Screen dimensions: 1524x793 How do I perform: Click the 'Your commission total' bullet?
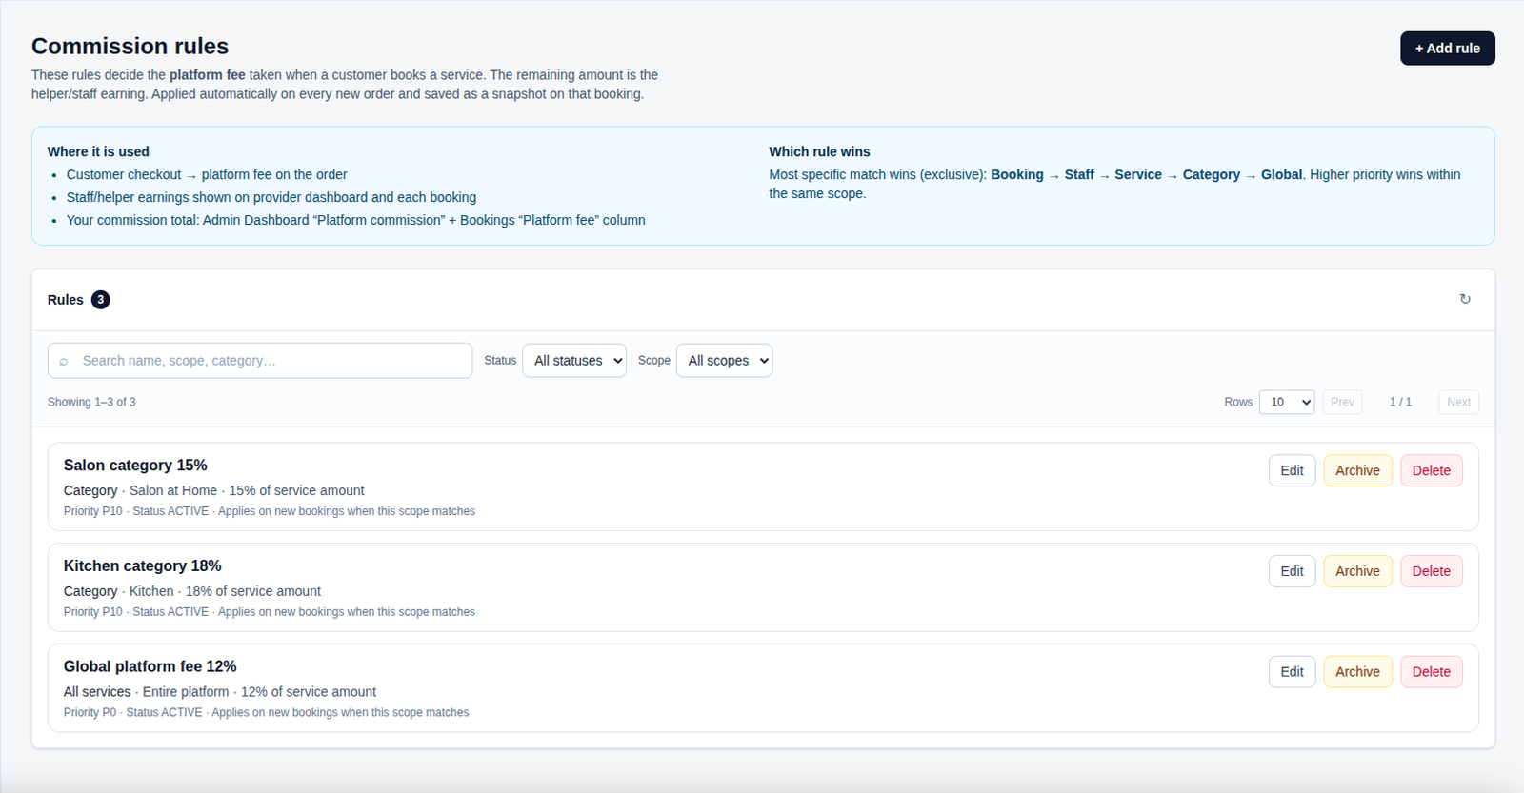[x=356, y=220]
